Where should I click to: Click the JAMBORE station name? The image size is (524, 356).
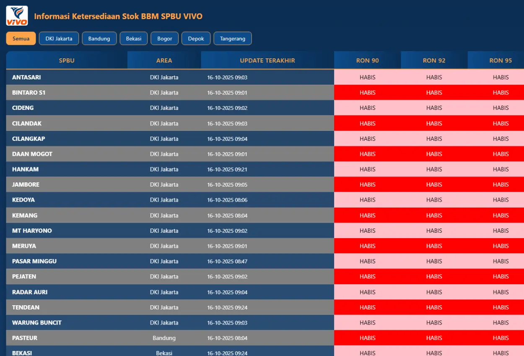[x=26, y=184]
